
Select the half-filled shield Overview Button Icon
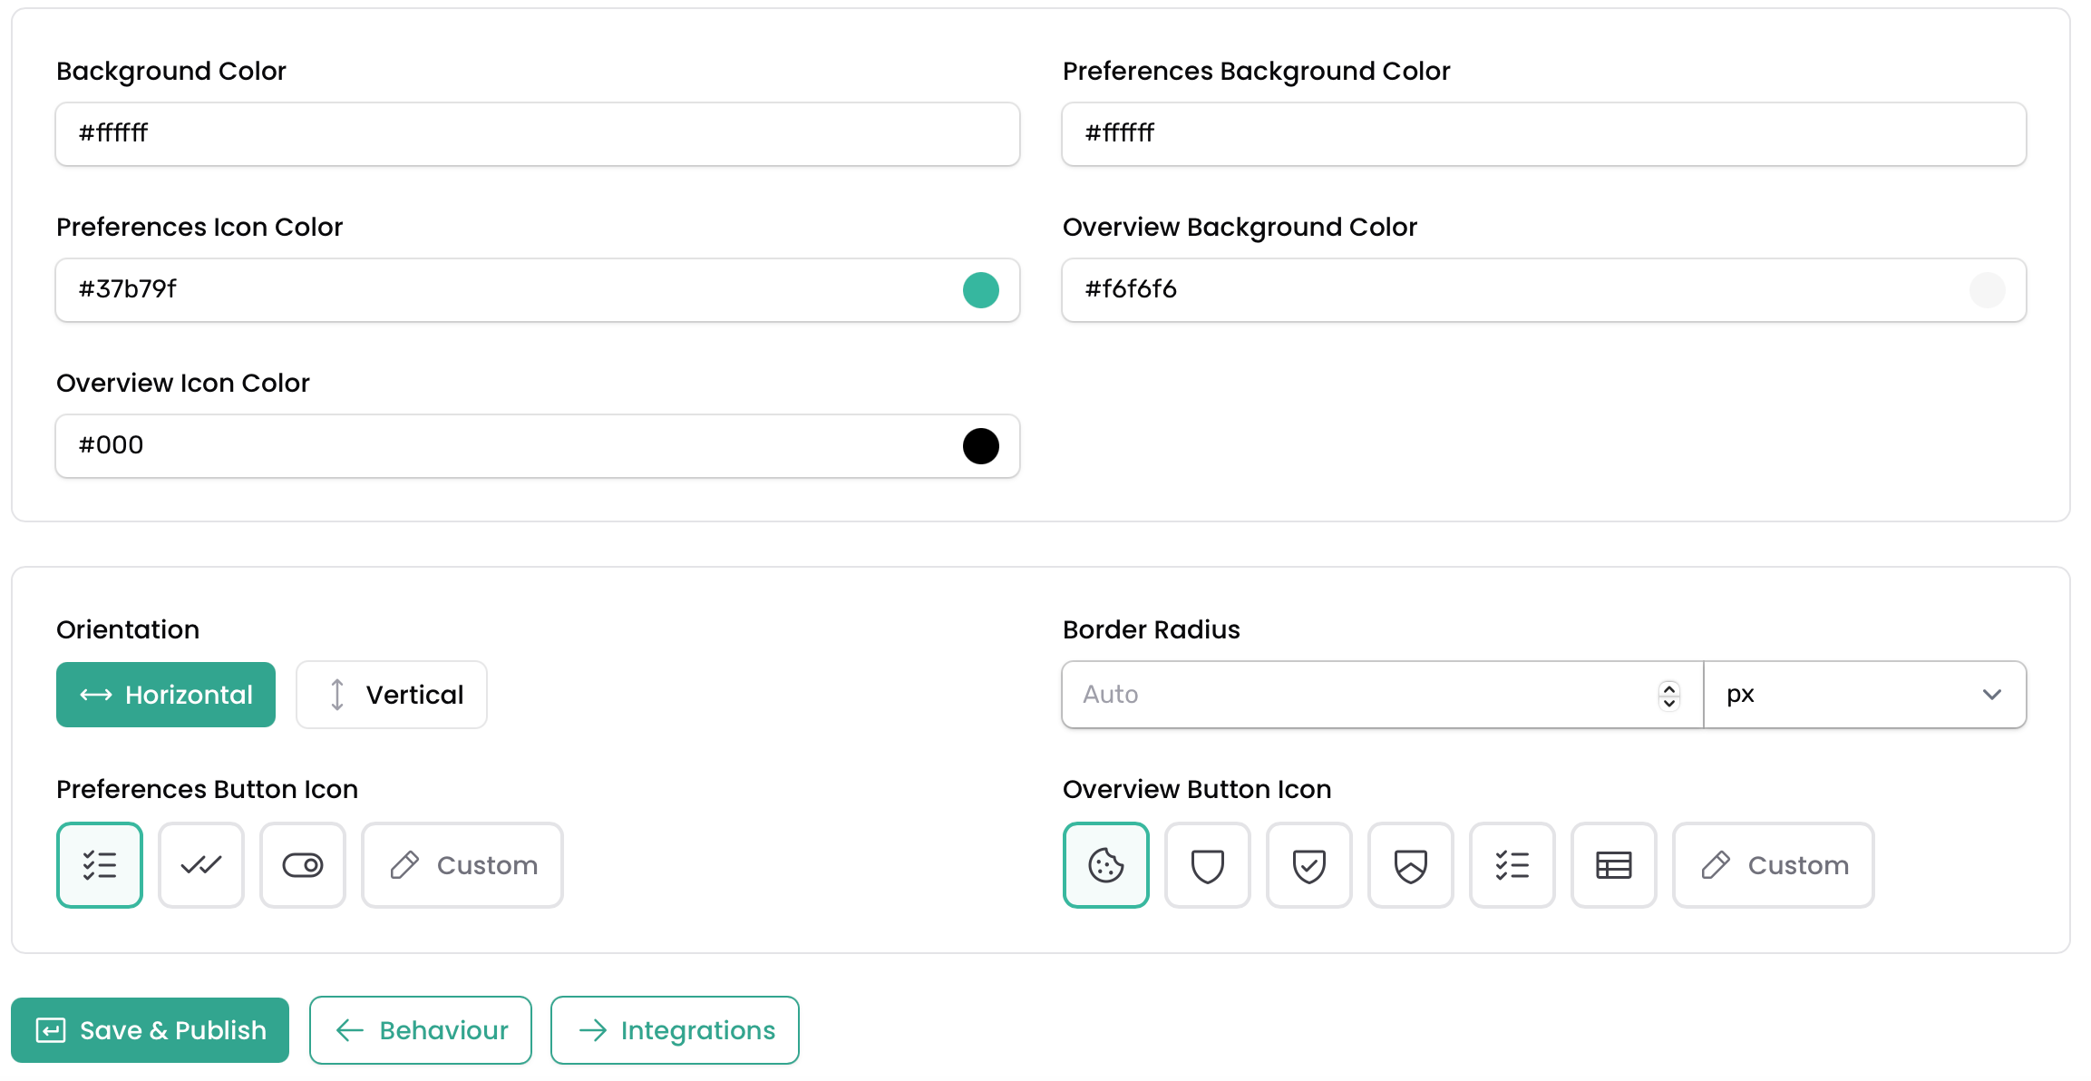(1411, 865)
